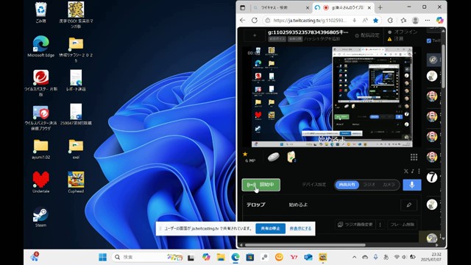This screenshot has height=265, width=471.
Task: Open the ayumi1.02 folder on desktop
Action: (40, 149)
